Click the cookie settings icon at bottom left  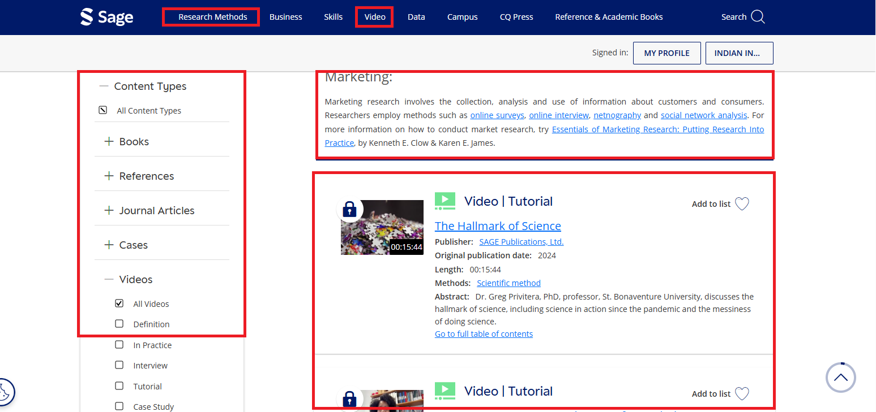3,392
